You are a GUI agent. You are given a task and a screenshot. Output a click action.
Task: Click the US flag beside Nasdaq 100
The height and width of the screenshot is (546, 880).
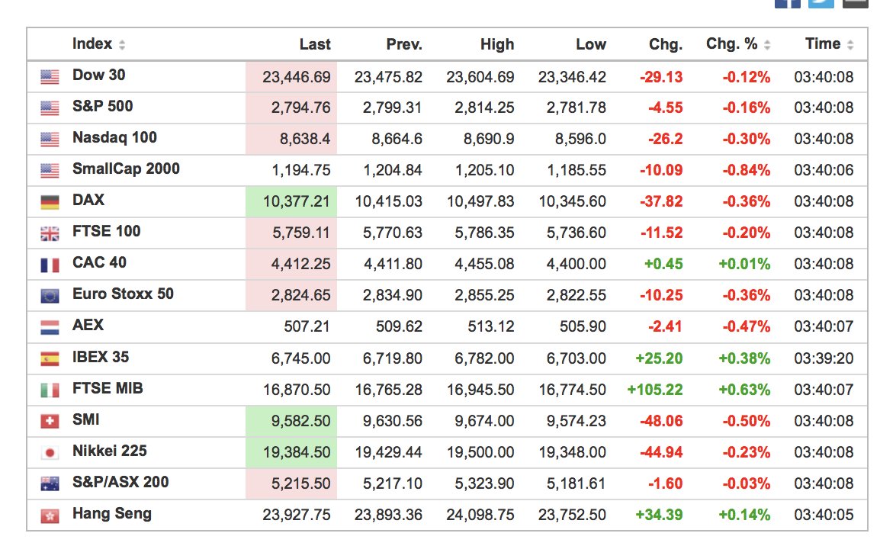[50, 139]
